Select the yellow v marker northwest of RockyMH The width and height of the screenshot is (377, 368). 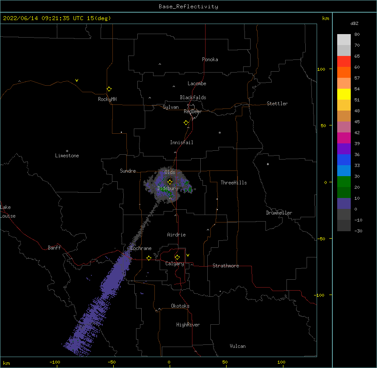tap(77, 80)
